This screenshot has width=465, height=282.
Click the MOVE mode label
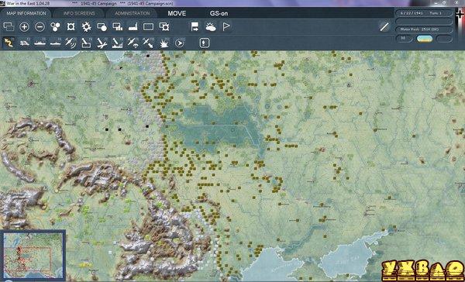pyautogui.click(x=177, y=13)
